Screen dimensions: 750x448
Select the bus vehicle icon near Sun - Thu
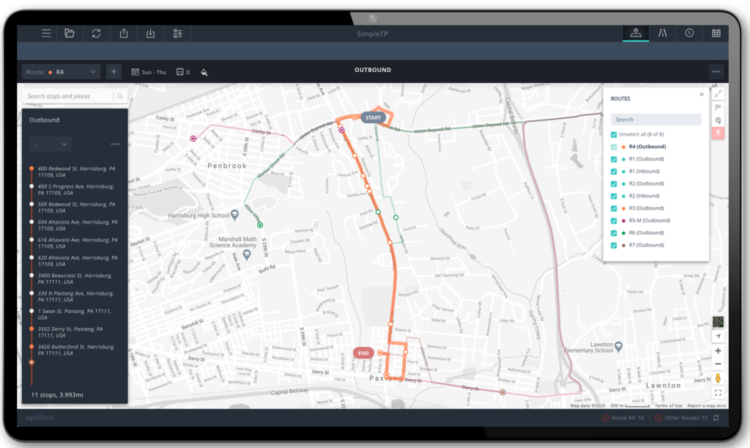pos(182,71)
